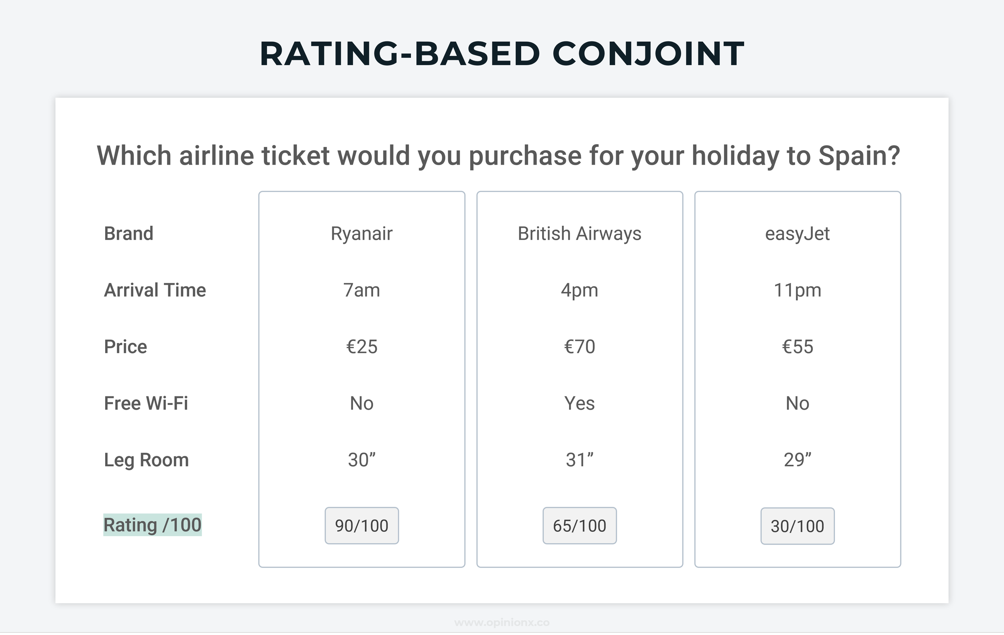
Task: Click the 4pm arrival time
Action: (580, 290)
